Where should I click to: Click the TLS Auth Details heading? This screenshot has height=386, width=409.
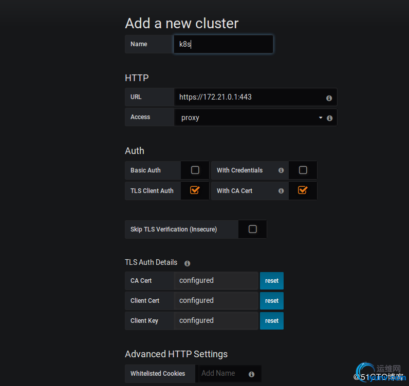coord(151,262)
